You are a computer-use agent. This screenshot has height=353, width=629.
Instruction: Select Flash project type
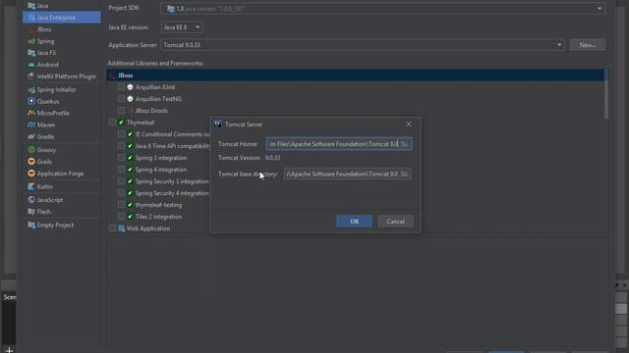(43, 212)
